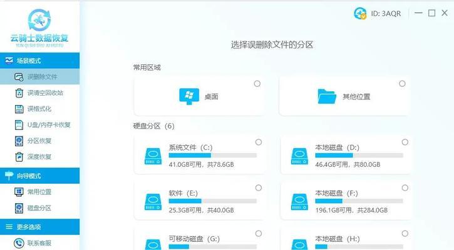
Task: Click the 196.1GB可用 text
Action: tap(334, 211)
